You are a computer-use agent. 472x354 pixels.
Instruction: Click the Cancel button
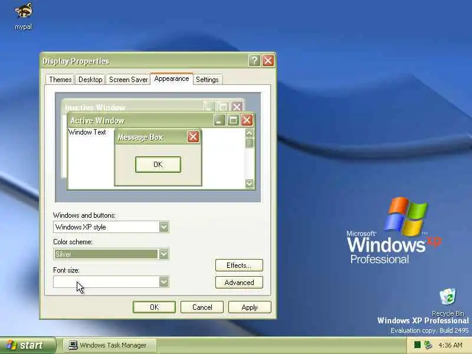click(202, 307)
